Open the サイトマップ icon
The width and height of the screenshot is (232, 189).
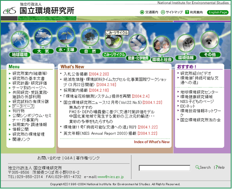[x=163, y=12]
